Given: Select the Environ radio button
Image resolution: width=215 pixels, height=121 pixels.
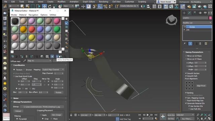Looking at the screenshot, I should pyautogui.click(x=24, y=70).
